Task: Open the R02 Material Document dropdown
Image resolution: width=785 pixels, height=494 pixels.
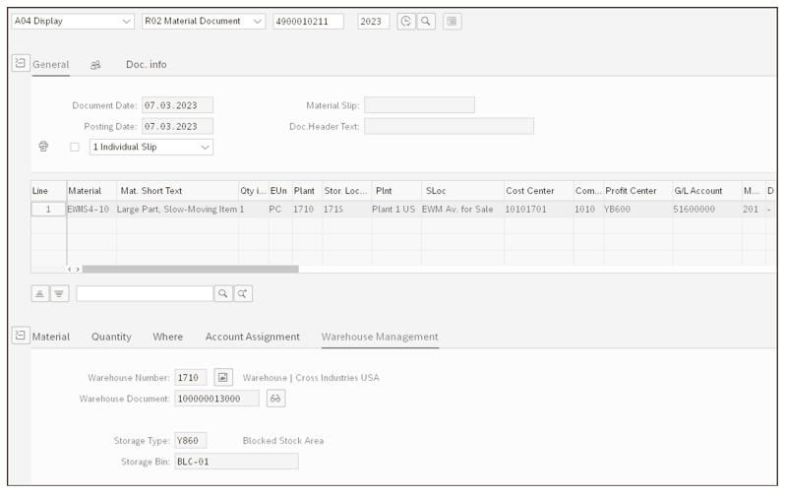Action: click(x=203, y=21)
